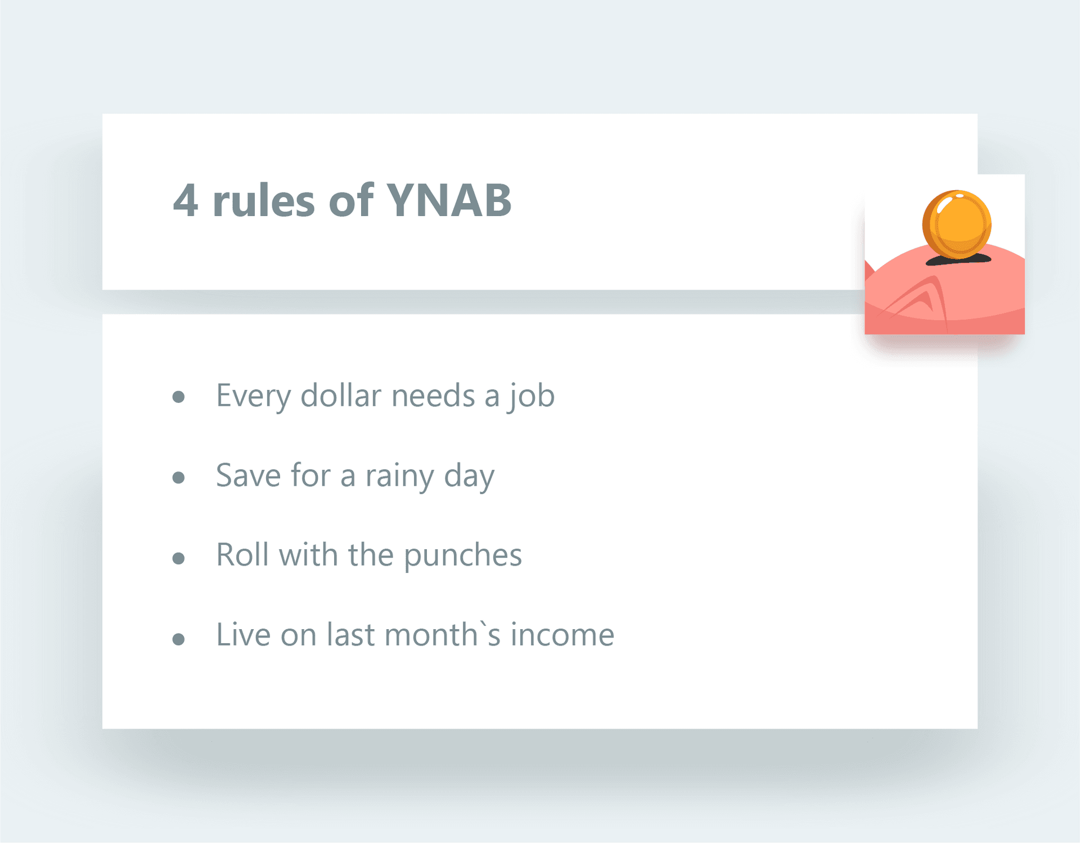Click the number 4 in the heading
The width and height of the screenshot is (1080, 843).
(x=185, y=200)
